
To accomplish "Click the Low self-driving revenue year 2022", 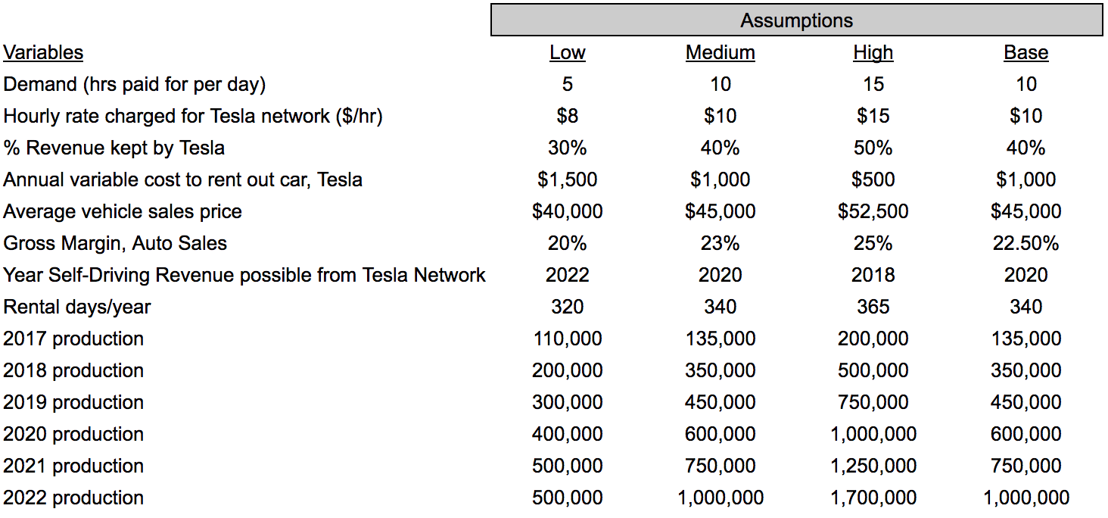I will 568,275.
